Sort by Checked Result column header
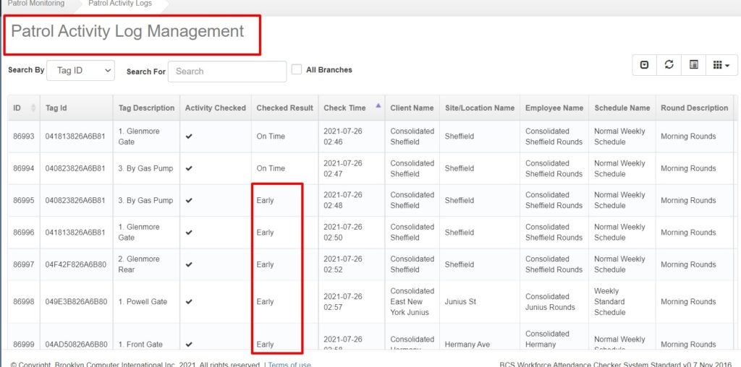741x367 pixels. 284,108
